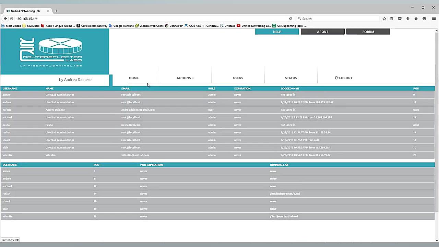Open a new browser tab with plus
Screen dimensions: 439x247
56,11
